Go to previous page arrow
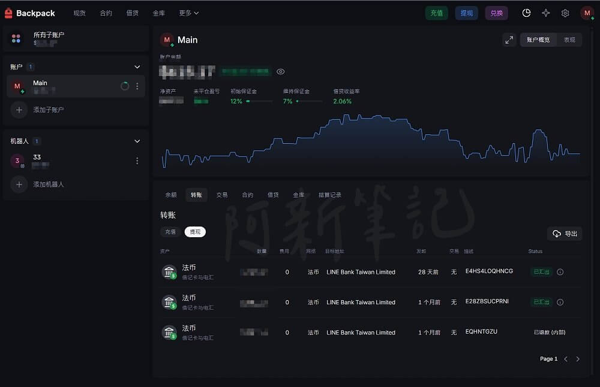This screenshot has width=600, height=387. pos(566,359)
